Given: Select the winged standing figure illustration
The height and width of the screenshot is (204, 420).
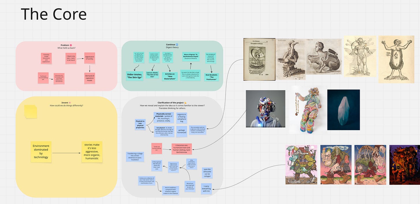Looking at the screenshot, I should (360, 56).
